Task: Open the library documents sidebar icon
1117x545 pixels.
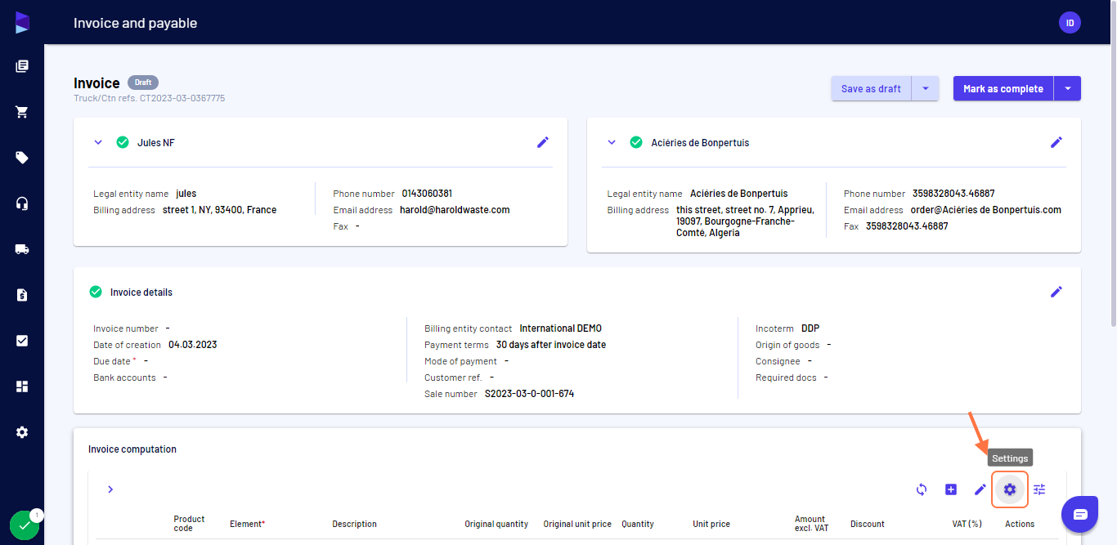Action: pyautogui.click(x=22, y=66)
